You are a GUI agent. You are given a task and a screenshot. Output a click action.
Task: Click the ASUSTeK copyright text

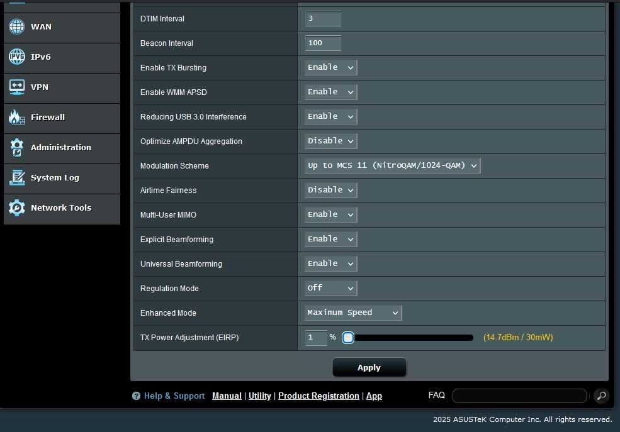(x=522, y=419)
